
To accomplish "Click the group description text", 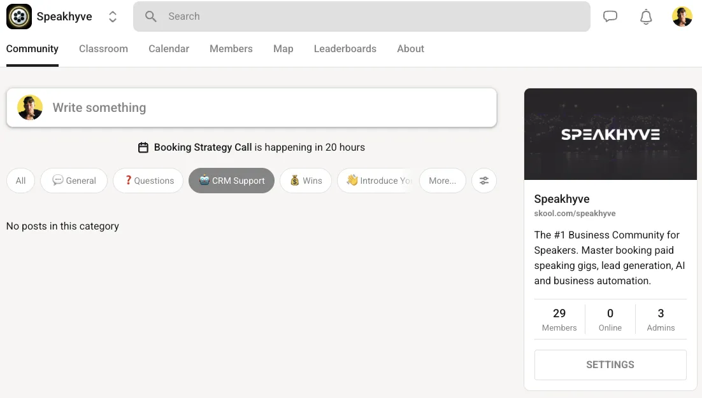I will 610,257.
